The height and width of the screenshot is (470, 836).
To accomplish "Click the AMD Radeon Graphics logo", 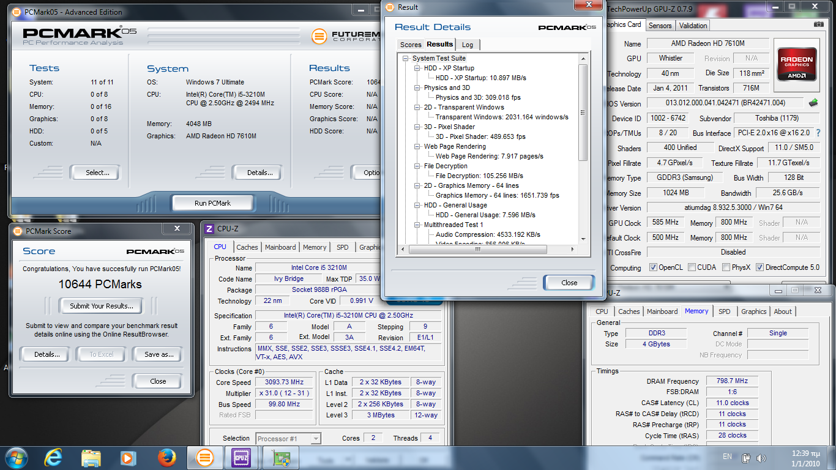I will (x=797, y=64).
